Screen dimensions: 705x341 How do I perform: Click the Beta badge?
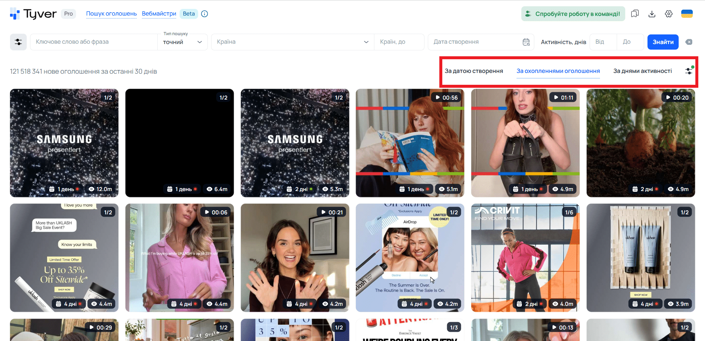point(188,14)
